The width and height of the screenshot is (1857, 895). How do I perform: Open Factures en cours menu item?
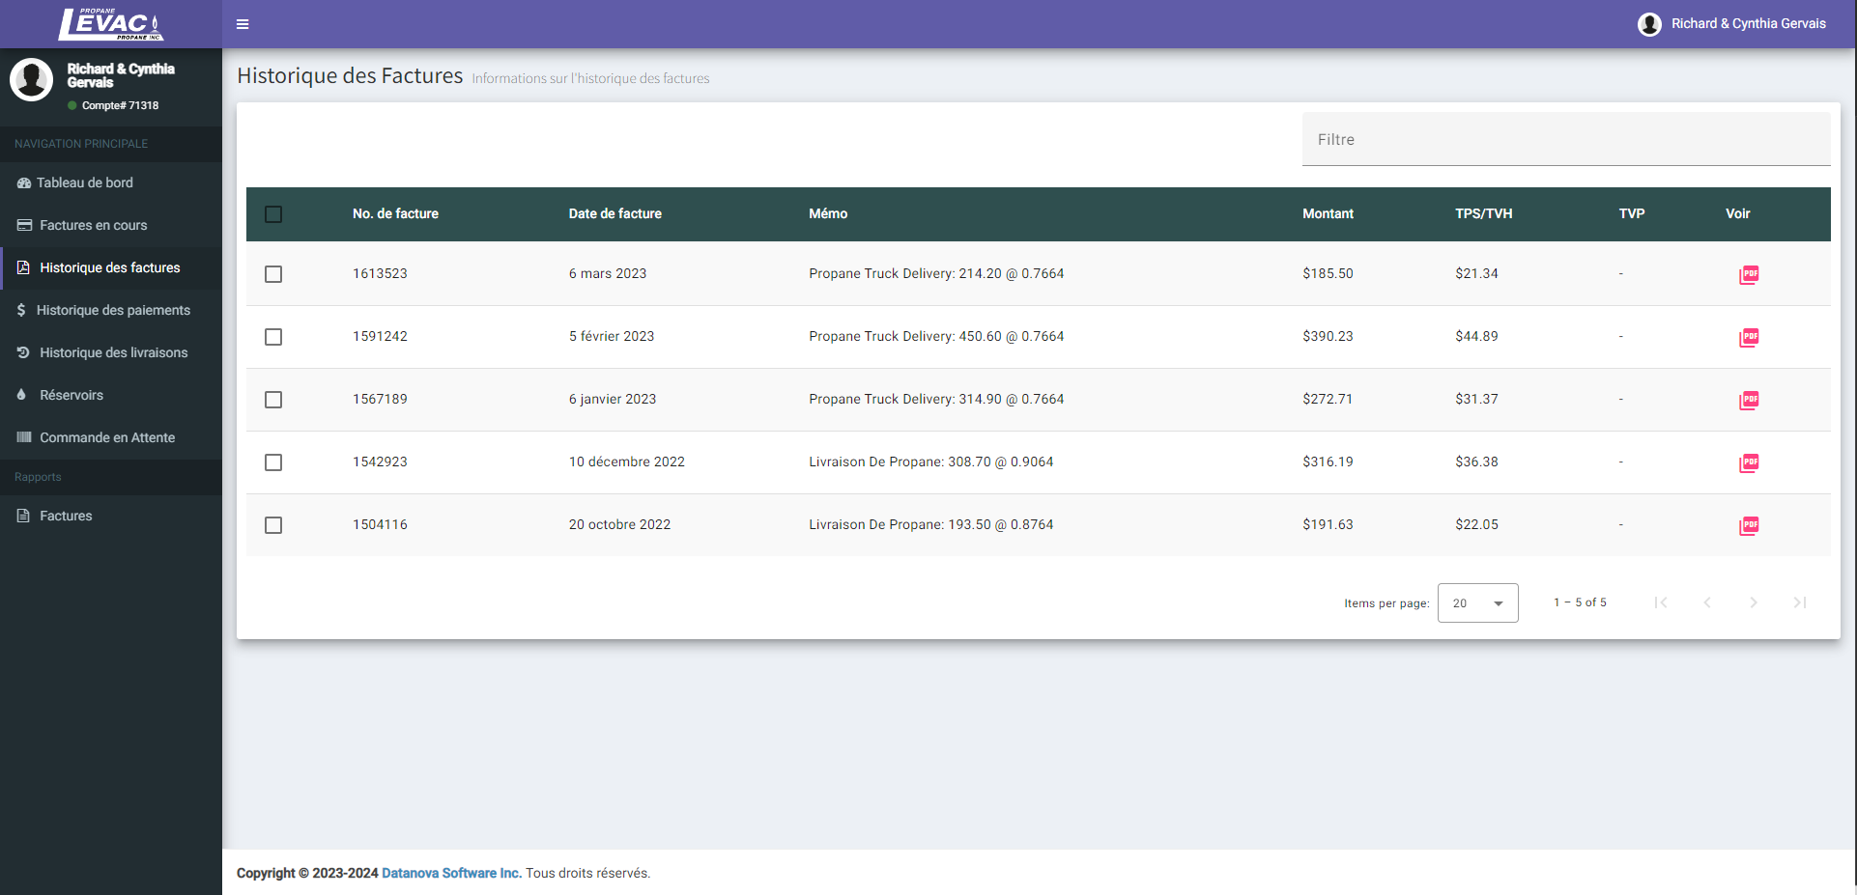coord(111,225)
